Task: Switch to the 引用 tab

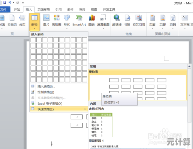Action: point(59,9)
